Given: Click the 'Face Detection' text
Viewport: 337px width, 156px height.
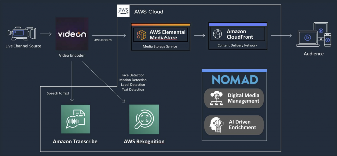Looking at the screenshot, I should 133,75.
